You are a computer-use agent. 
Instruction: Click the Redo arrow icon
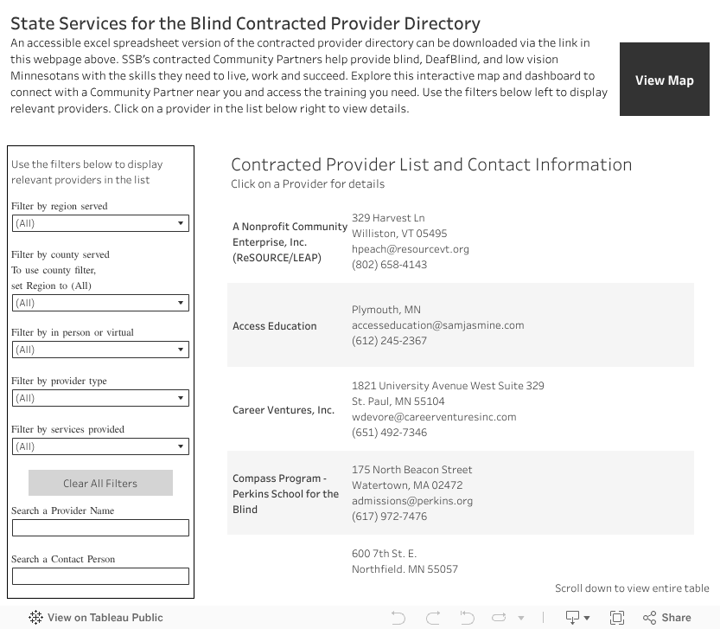433,618
